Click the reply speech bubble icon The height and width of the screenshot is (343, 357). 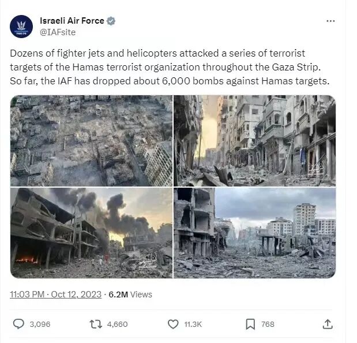point(18,324)
